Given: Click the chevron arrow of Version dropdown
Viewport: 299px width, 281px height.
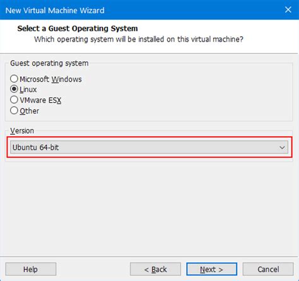Looking at the screenshot, I should (282, 147).
